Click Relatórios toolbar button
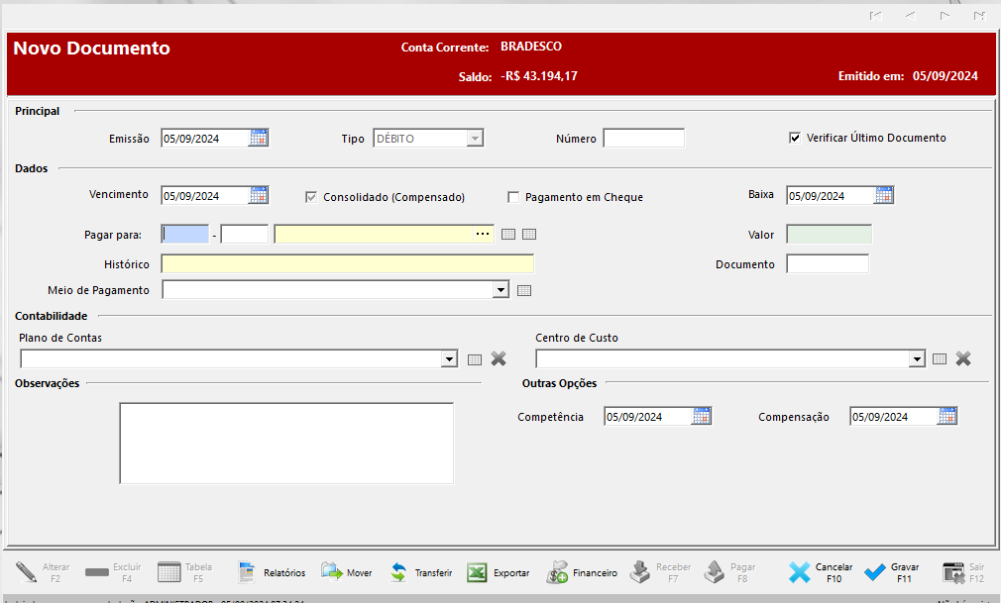1001x603 pixels. point(272,572)
